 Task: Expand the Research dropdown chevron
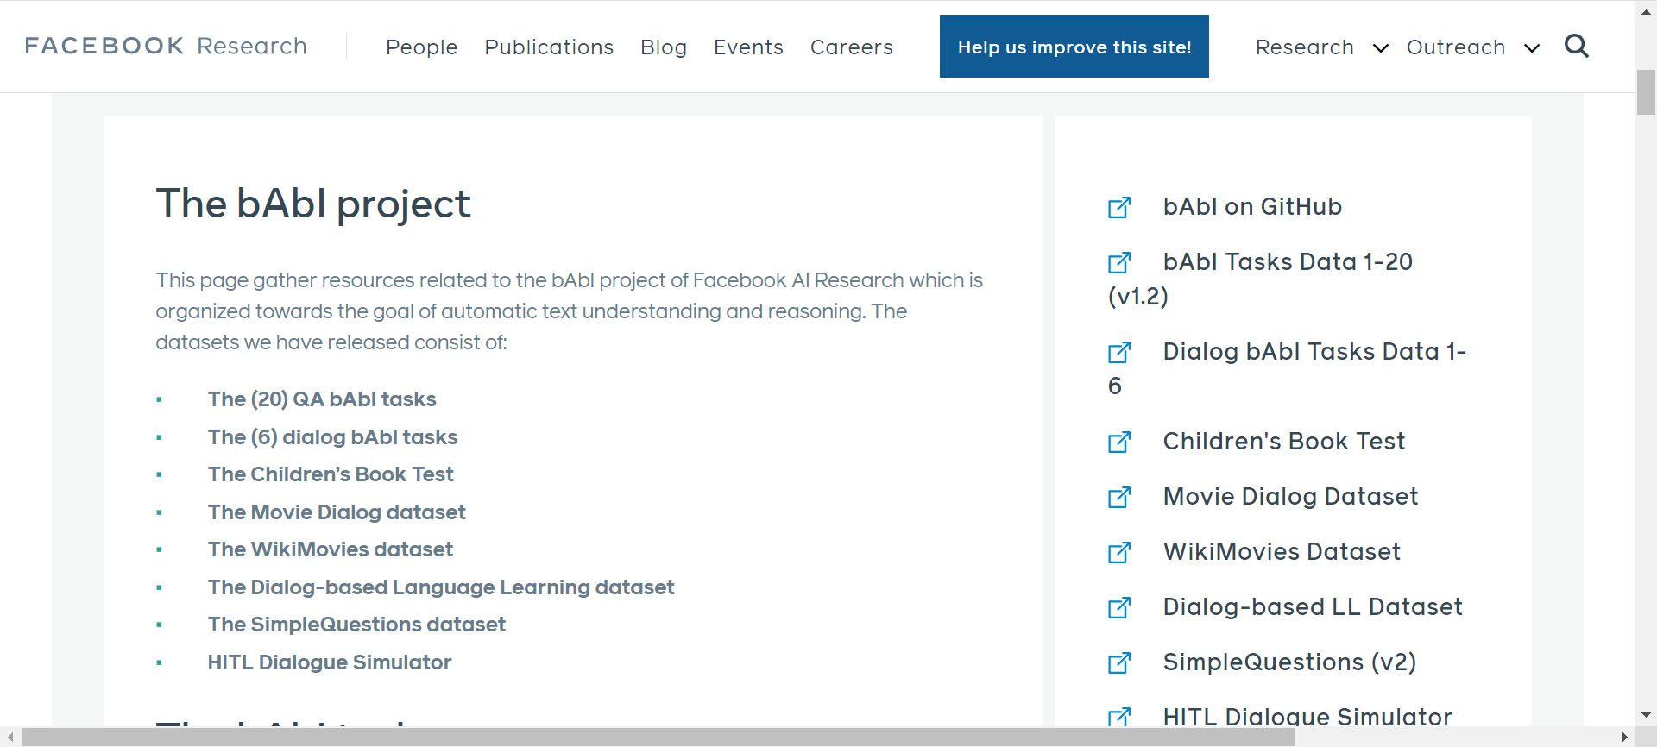(x=1381, y=48)
